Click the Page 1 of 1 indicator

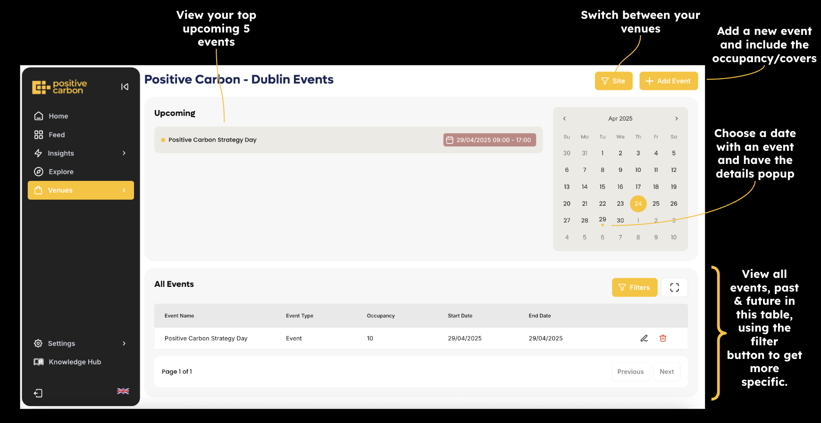[x=177, y=372]
